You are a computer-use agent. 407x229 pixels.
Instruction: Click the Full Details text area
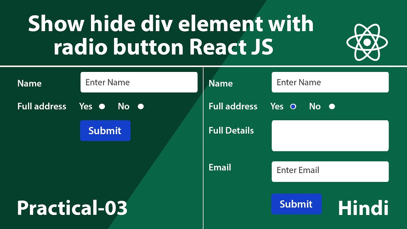point(330,136)
